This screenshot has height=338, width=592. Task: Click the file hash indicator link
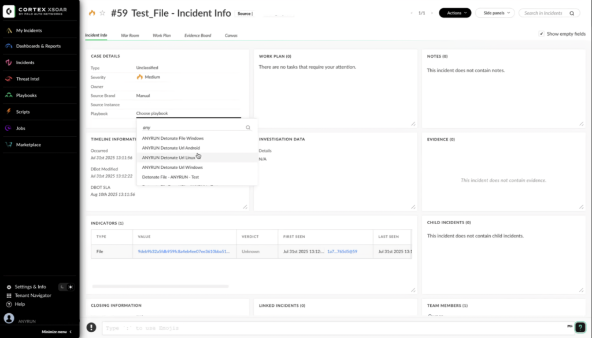(183, 251)
